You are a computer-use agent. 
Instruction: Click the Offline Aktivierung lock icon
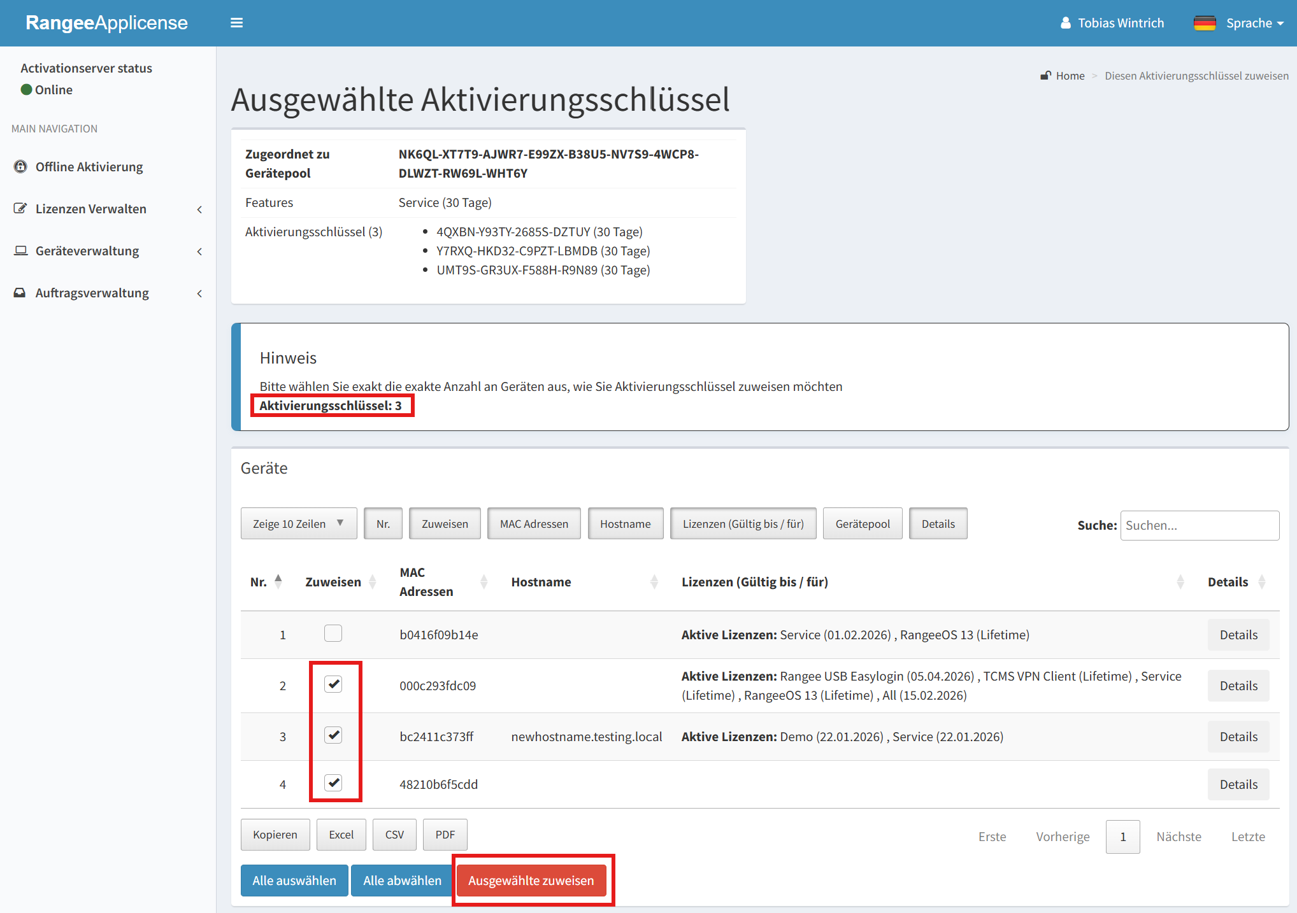pos(20,167)
